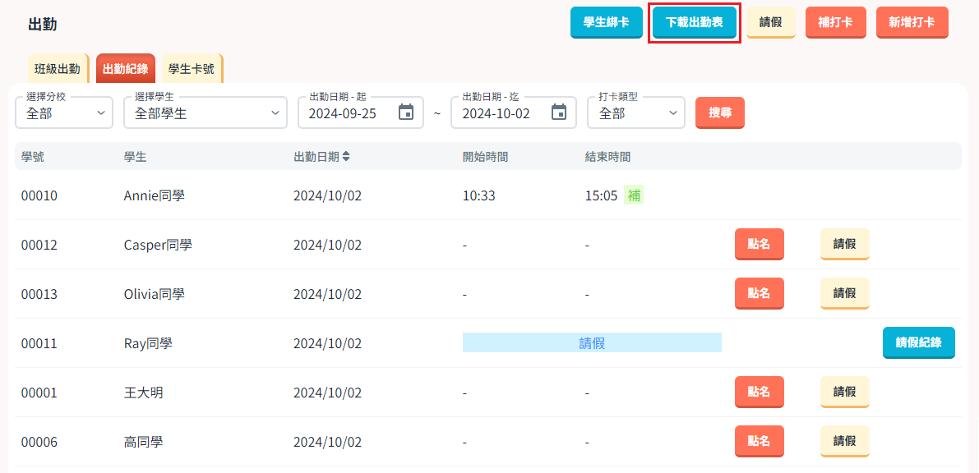
Task: Click the 學號 column header
Action: 32,157
